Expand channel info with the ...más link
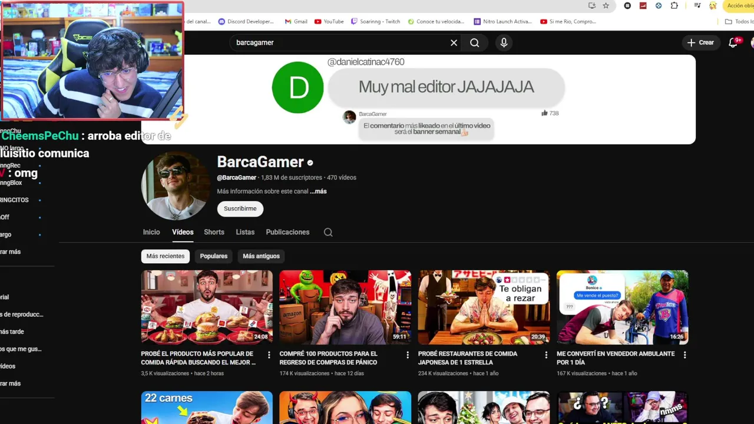 (x=318, y=191)
